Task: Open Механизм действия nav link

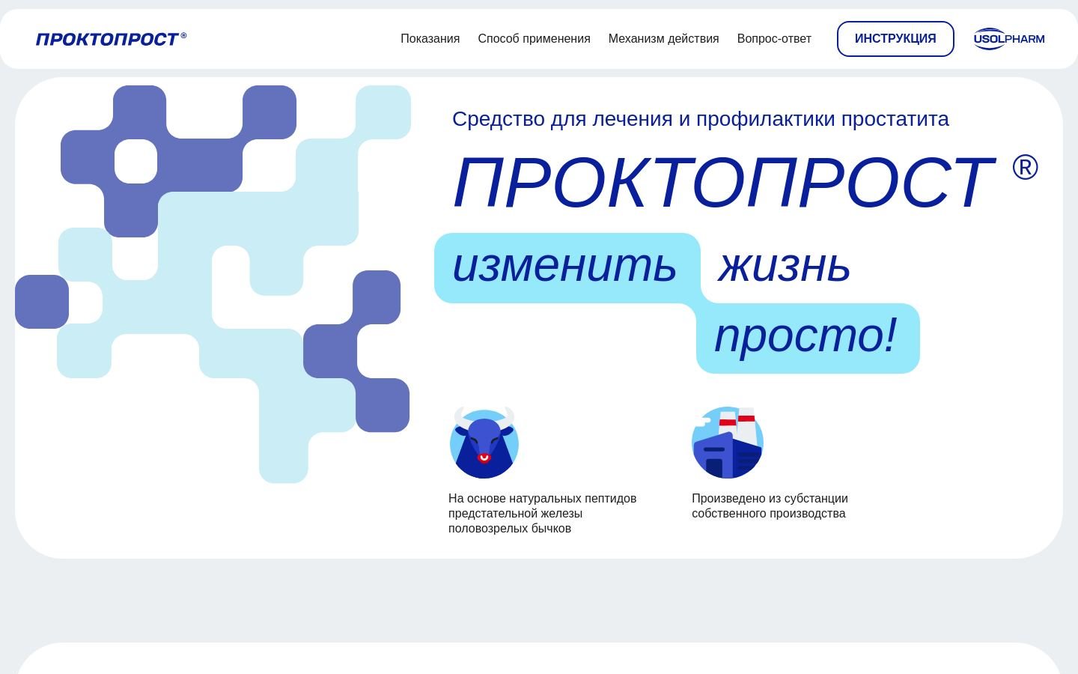Action: coord(663,39)
